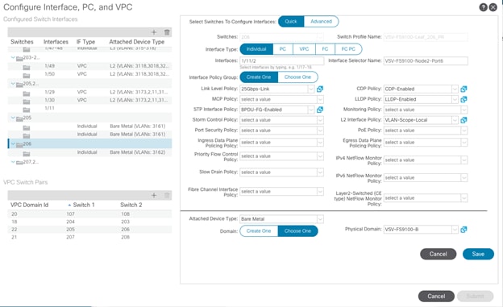503x307 pixels.
Task: Open the LLDP Policy dropdown
Action: coord(455,99)
